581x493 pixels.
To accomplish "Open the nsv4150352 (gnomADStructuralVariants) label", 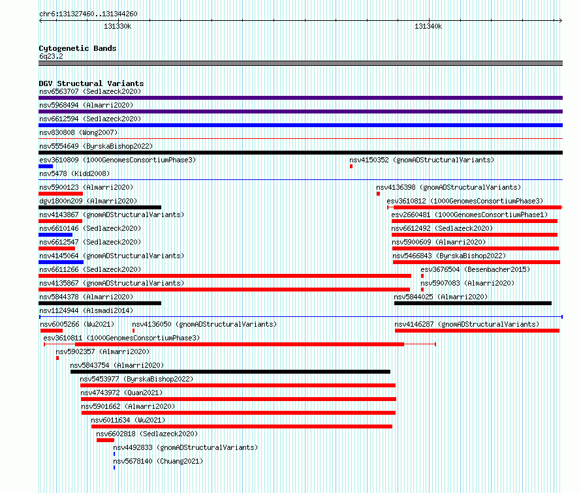I will [x=422, y=160].
